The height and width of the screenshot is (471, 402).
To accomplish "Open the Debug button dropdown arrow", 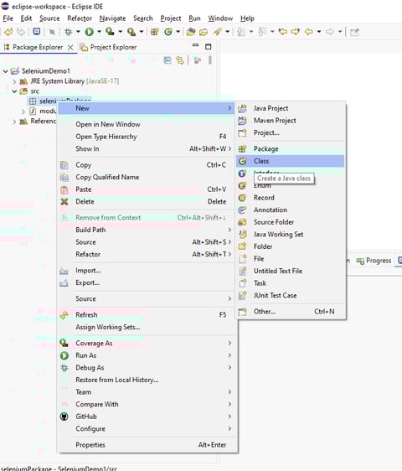I will pos(78,32).
